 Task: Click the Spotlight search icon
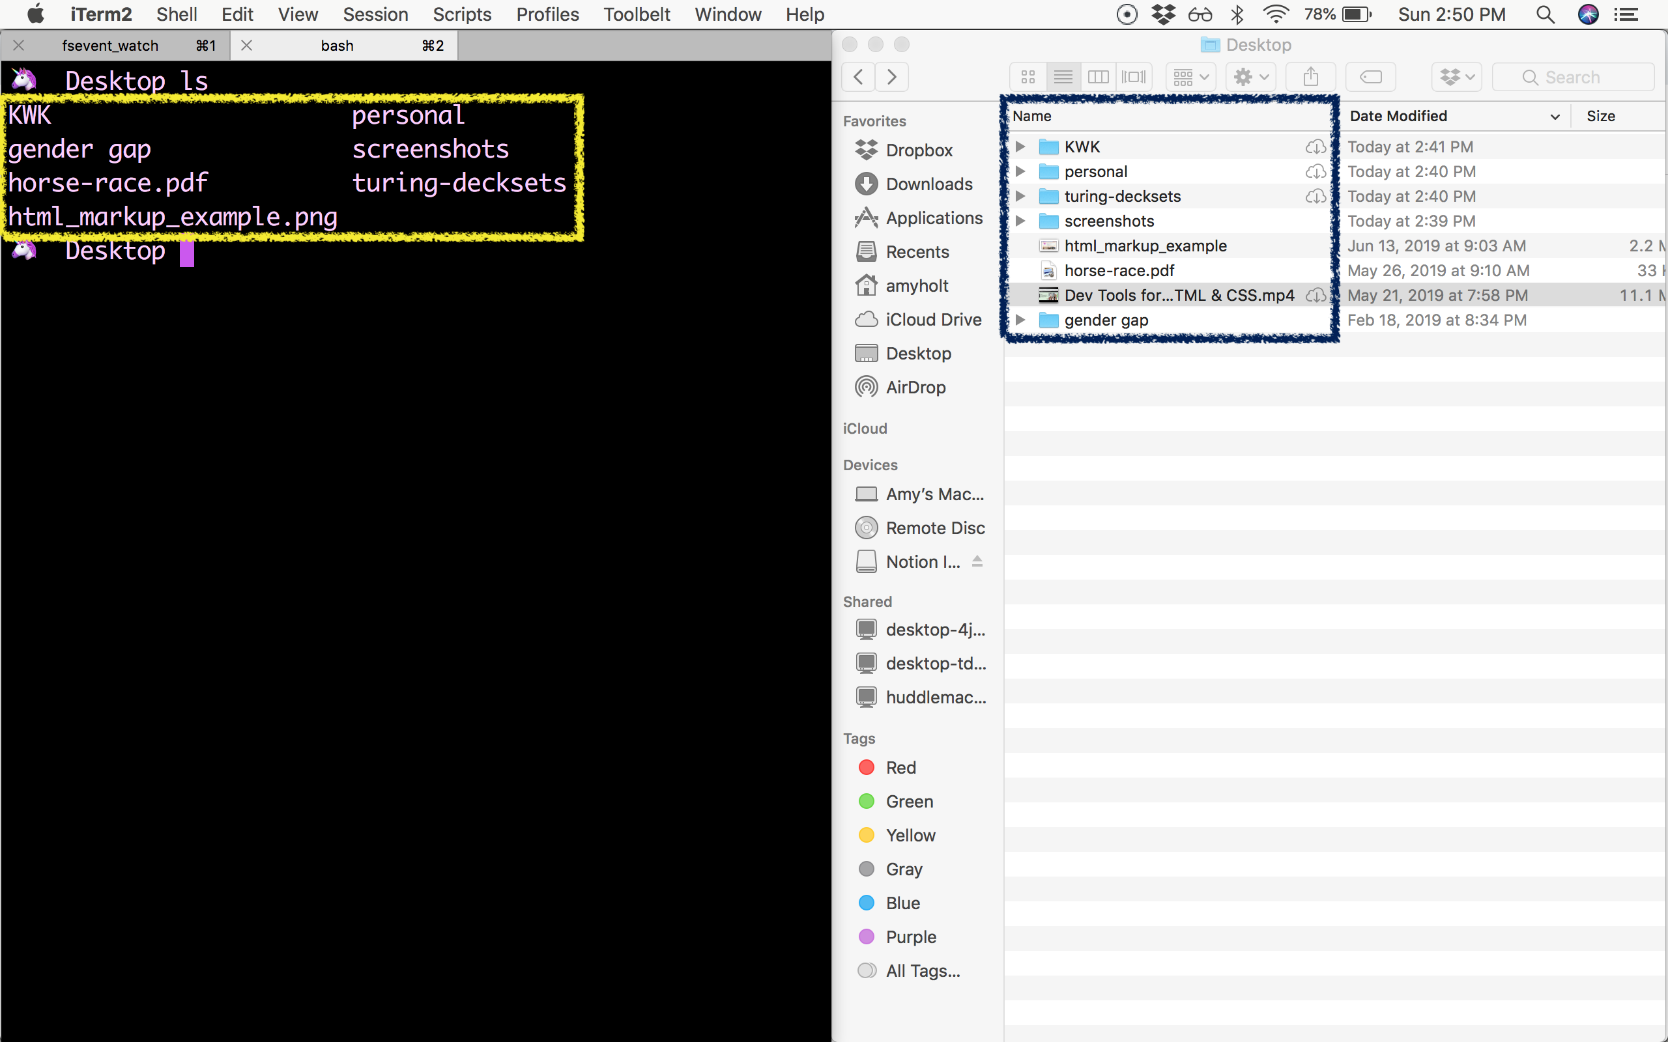tap(1546, 14)
